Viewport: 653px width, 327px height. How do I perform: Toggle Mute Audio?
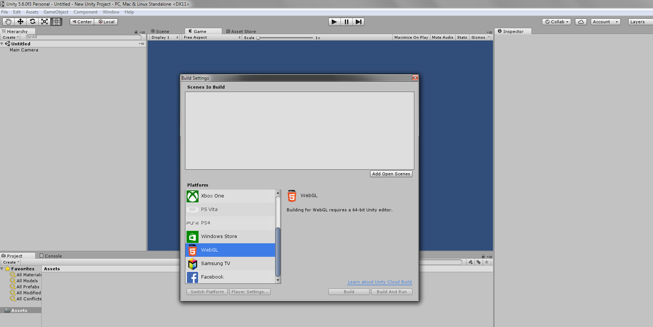(x=442, y=38)
